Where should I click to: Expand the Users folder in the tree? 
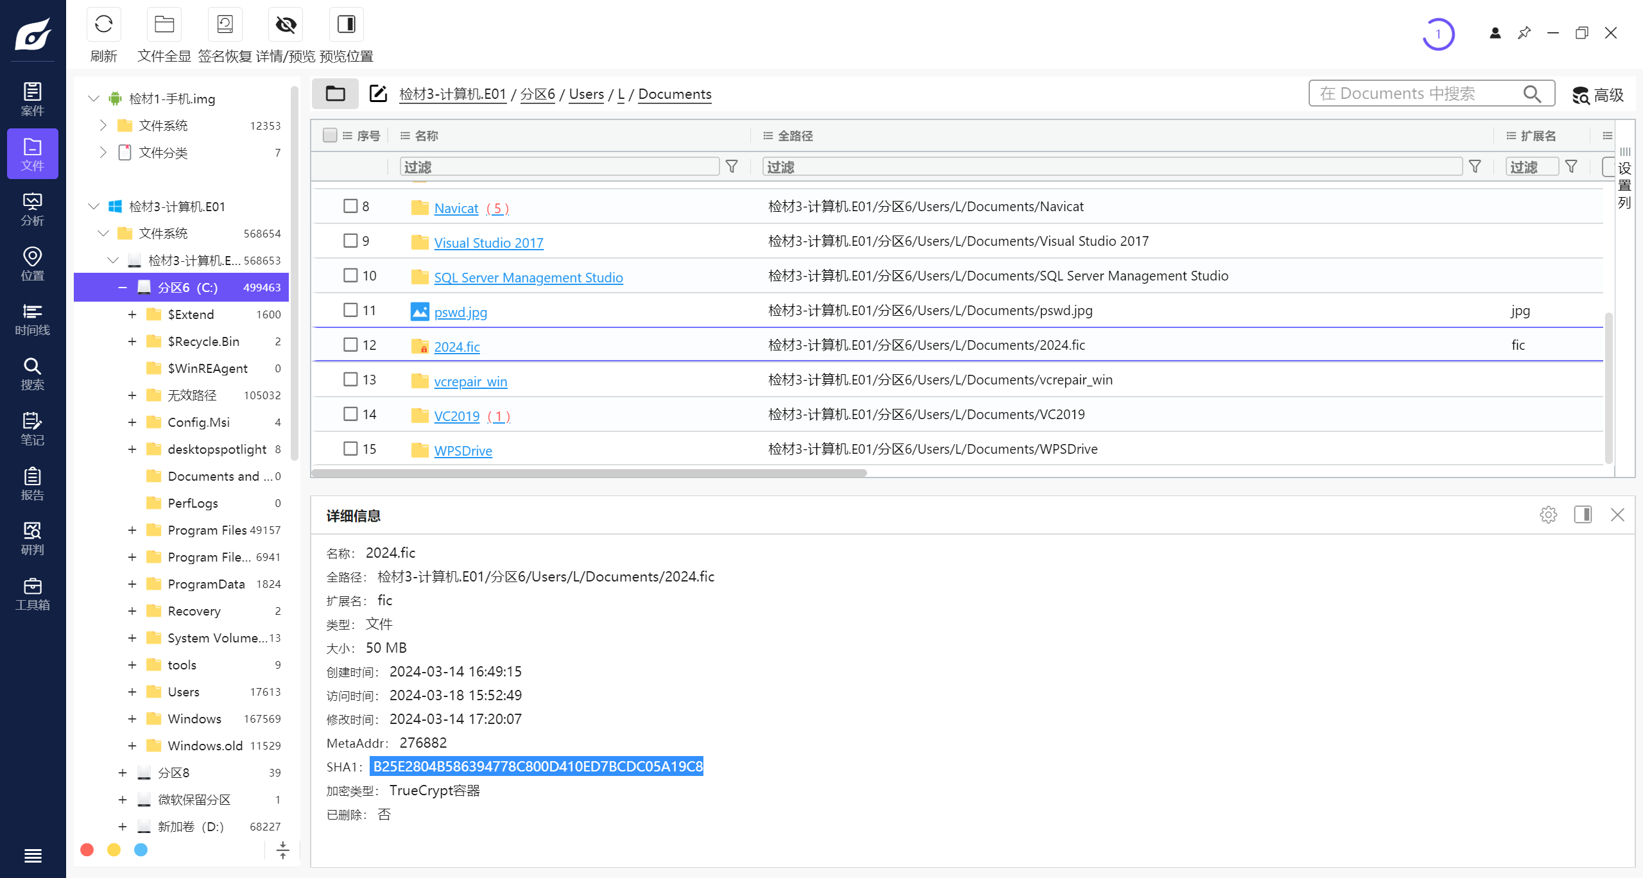[132, 692]
